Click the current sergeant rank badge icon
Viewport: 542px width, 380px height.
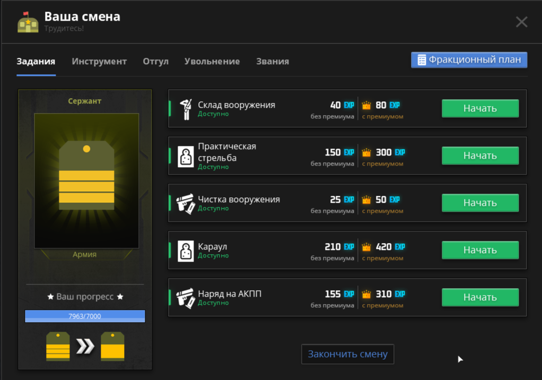58,346
